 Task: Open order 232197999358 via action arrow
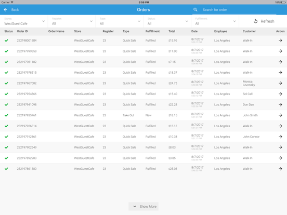(x=280, y=51)
